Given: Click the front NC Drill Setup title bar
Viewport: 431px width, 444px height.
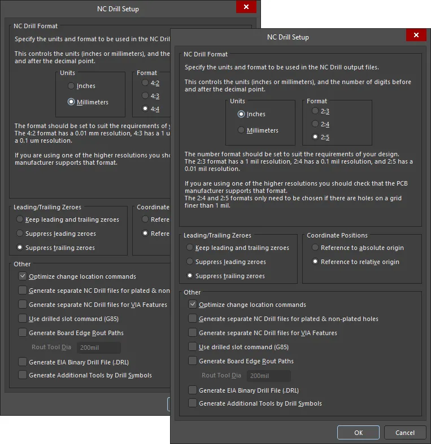Looking at the screenshot, I should point(288,37).
